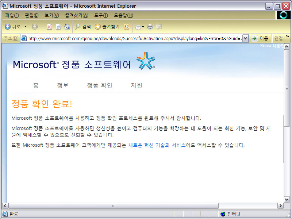Open the 정보 navigation tab
This screenshot has width=292, height=219.
click(x=63, y=85)
